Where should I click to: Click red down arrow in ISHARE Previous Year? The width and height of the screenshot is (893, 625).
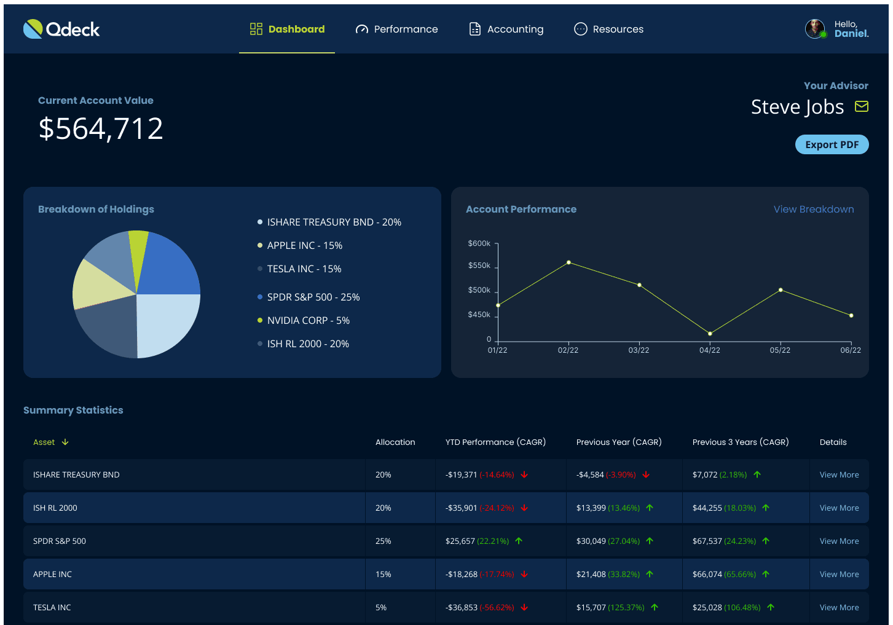(x=646, y=474)
